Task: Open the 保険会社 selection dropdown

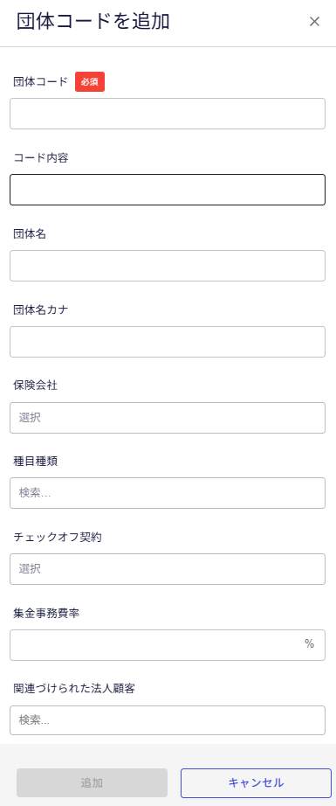Action: tap(168, 418)
